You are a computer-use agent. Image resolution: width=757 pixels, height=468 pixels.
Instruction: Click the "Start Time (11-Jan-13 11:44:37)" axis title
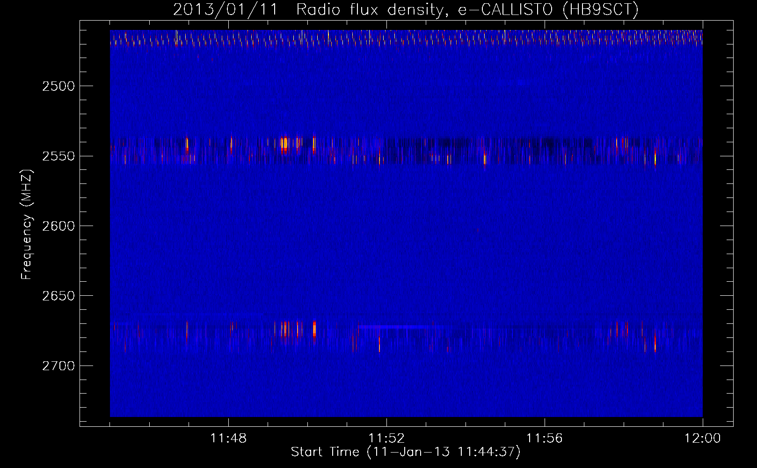pyautogui.click(x=406, y=452)
